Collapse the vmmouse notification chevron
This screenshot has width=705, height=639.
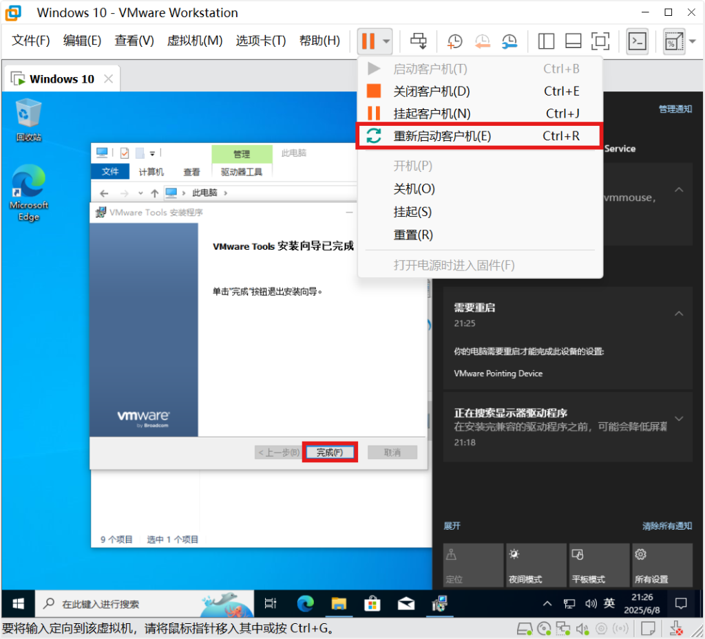[x=679, y=190]
